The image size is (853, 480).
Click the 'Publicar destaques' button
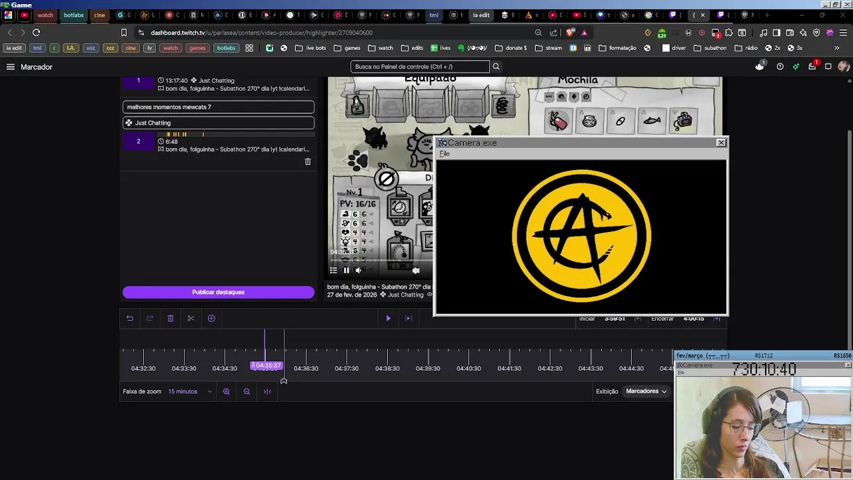[219, 292]
